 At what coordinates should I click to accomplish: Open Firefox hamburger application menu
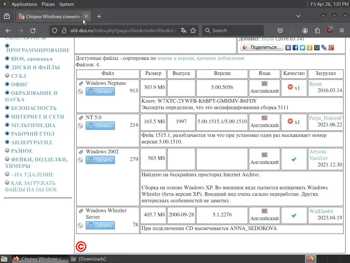coord(342,30)
